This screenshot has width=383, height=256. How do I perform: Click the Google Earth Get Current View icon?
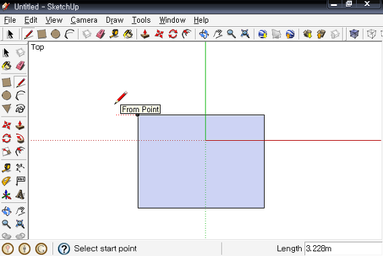263,34
